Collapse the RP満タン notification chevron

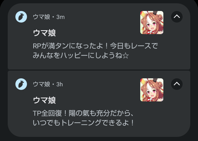(177, 17)
